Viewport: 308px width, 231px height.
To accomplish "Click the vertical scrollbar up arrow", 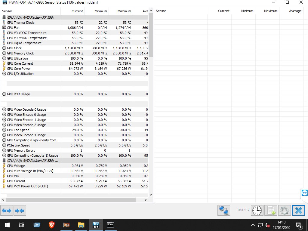I will click(151, 10).
